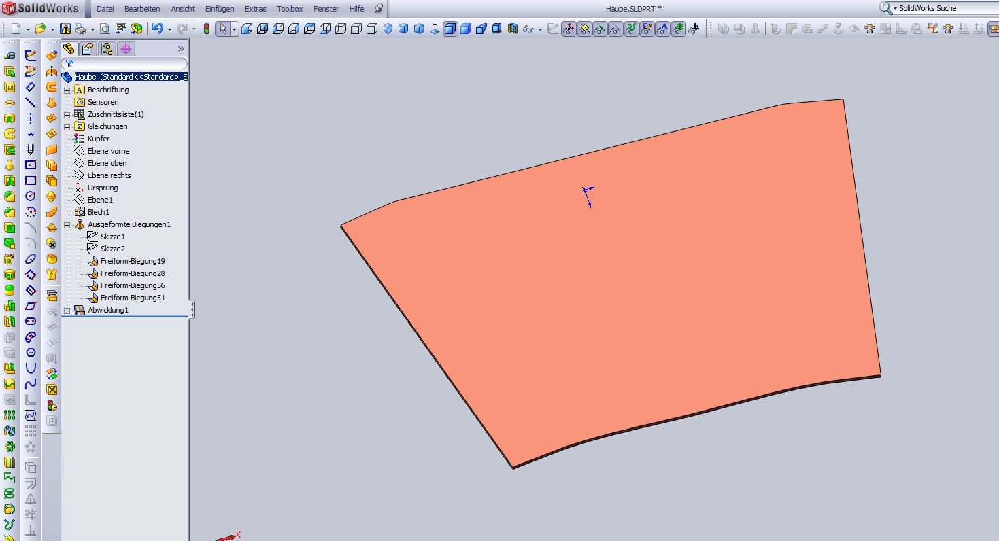Click the filter funnel icon in feature tree

tap(69, 64)
